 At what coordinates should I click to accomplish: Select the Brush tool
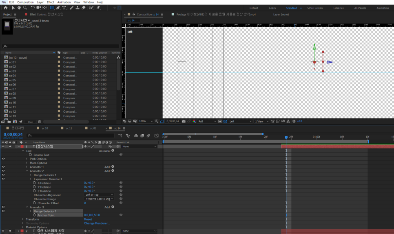coord(72,8)
